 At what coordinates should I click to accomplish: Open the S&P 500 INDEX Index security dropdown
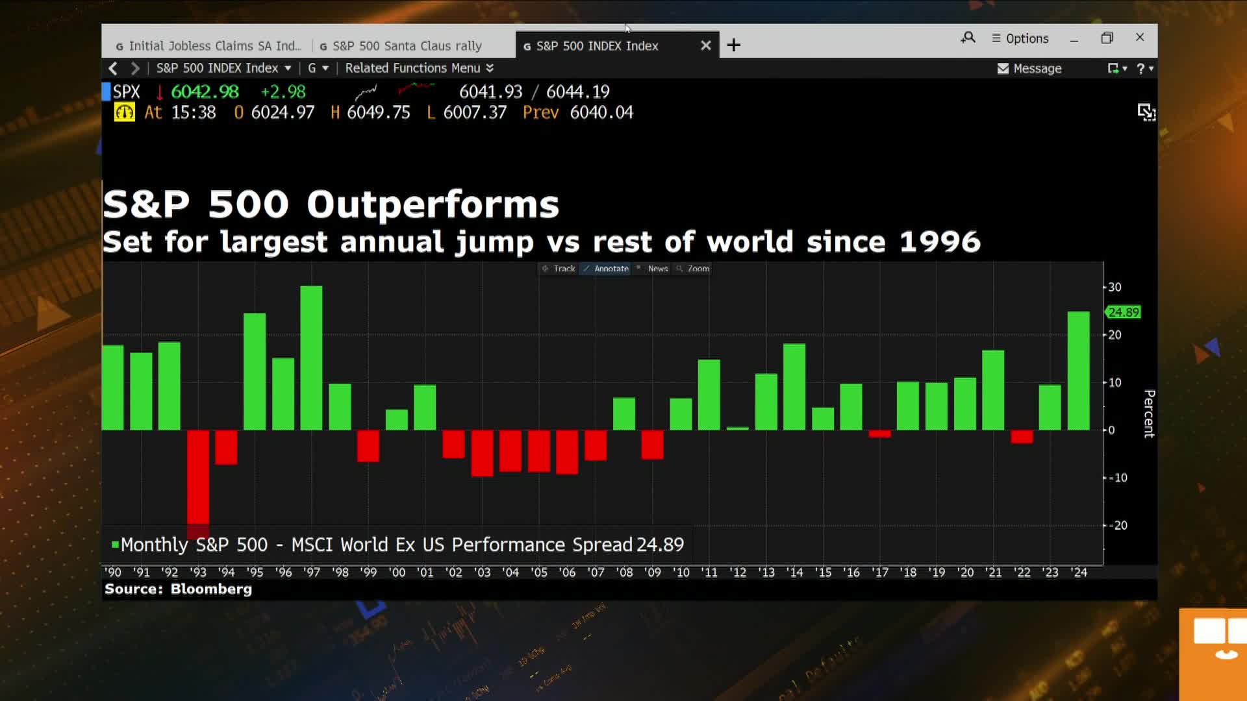(x=288, y=68)
